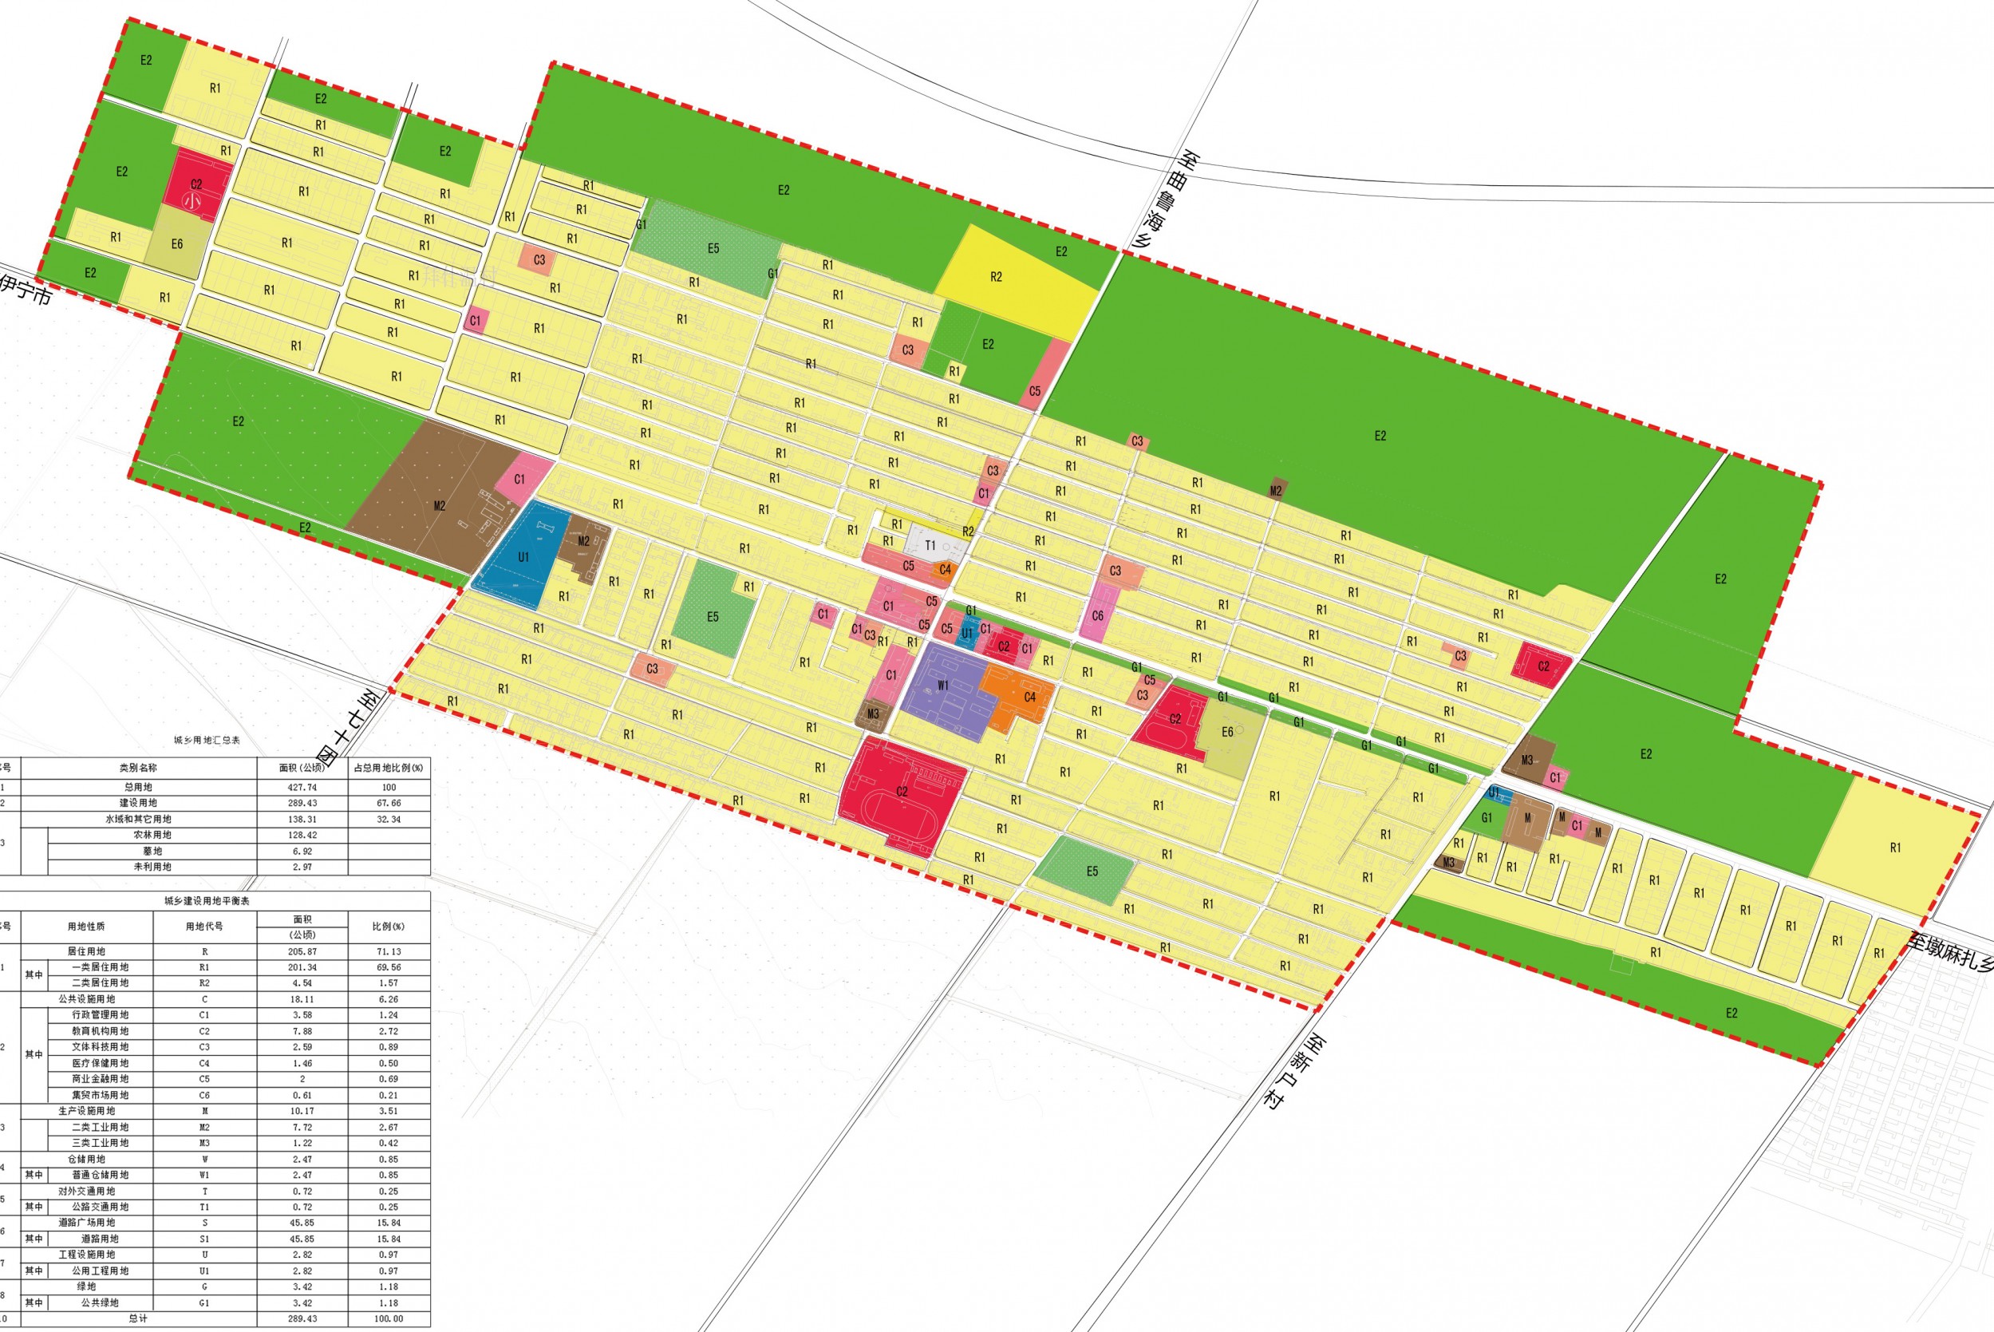
Task: Click the 工程设施用地 row name
Action: pyautogui.click(x=87, y=1254)
